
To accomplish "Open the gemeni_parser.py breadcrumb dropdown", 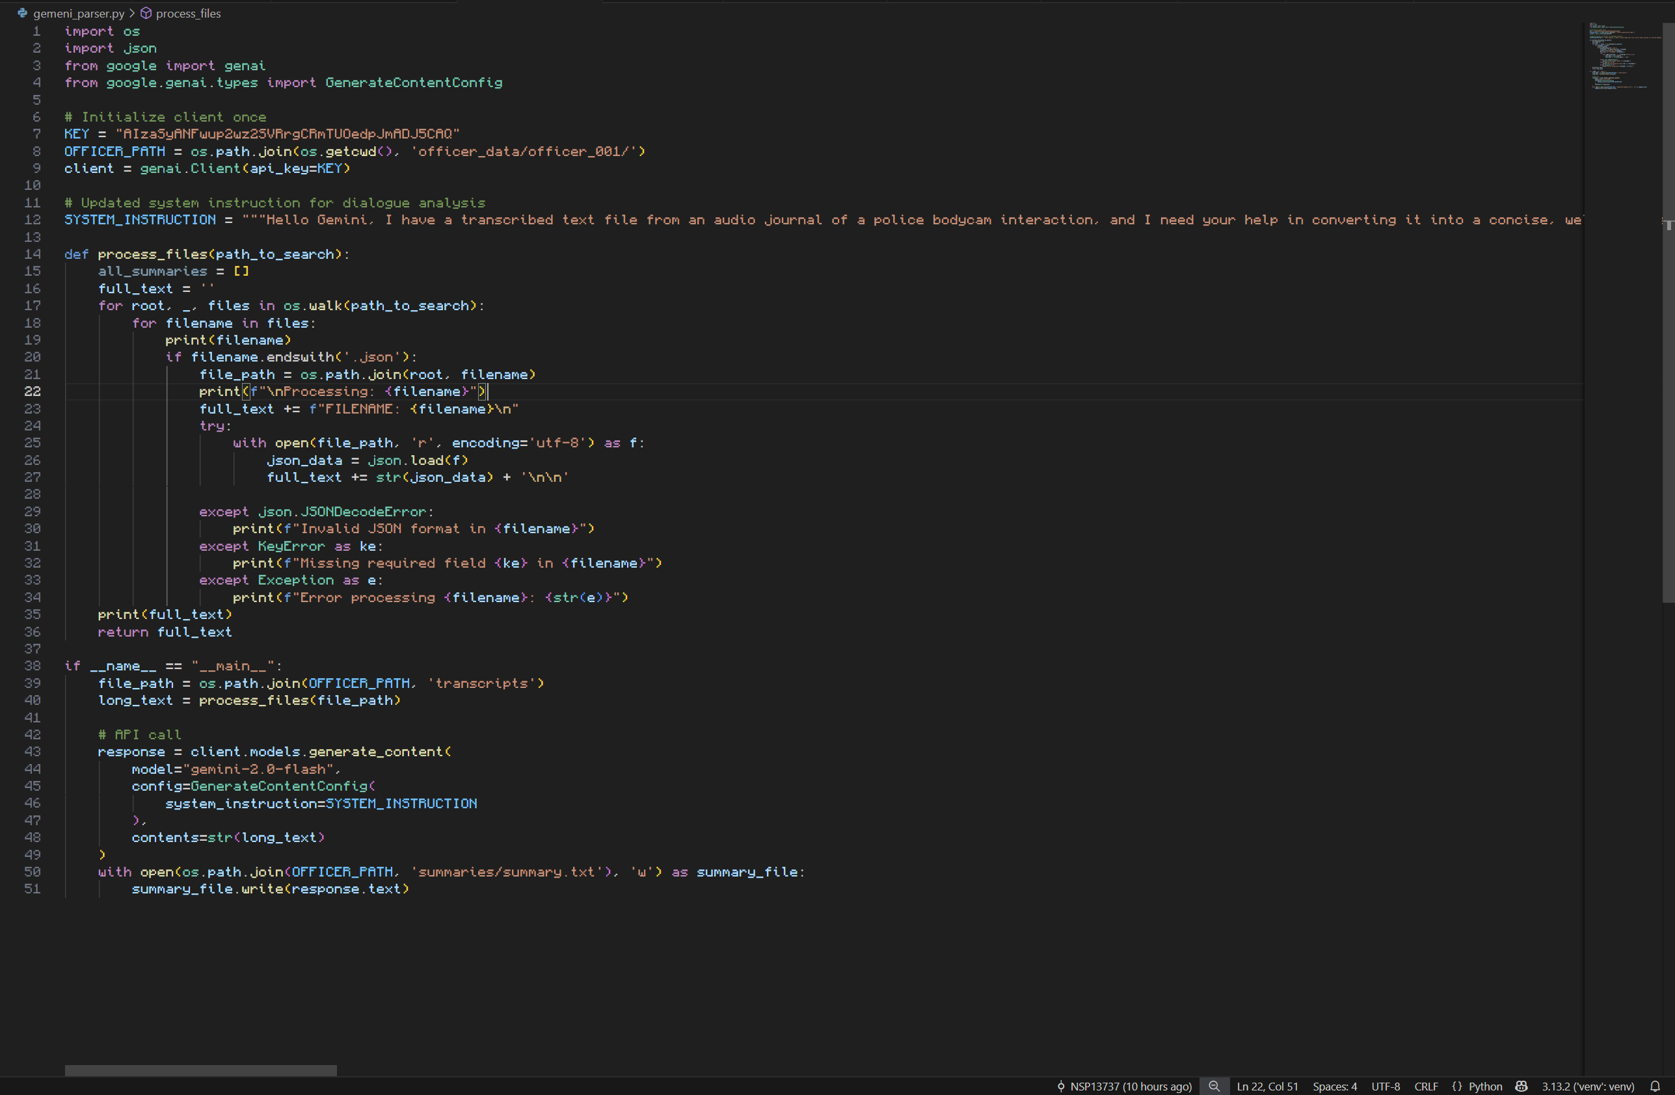I will [79, 14].
